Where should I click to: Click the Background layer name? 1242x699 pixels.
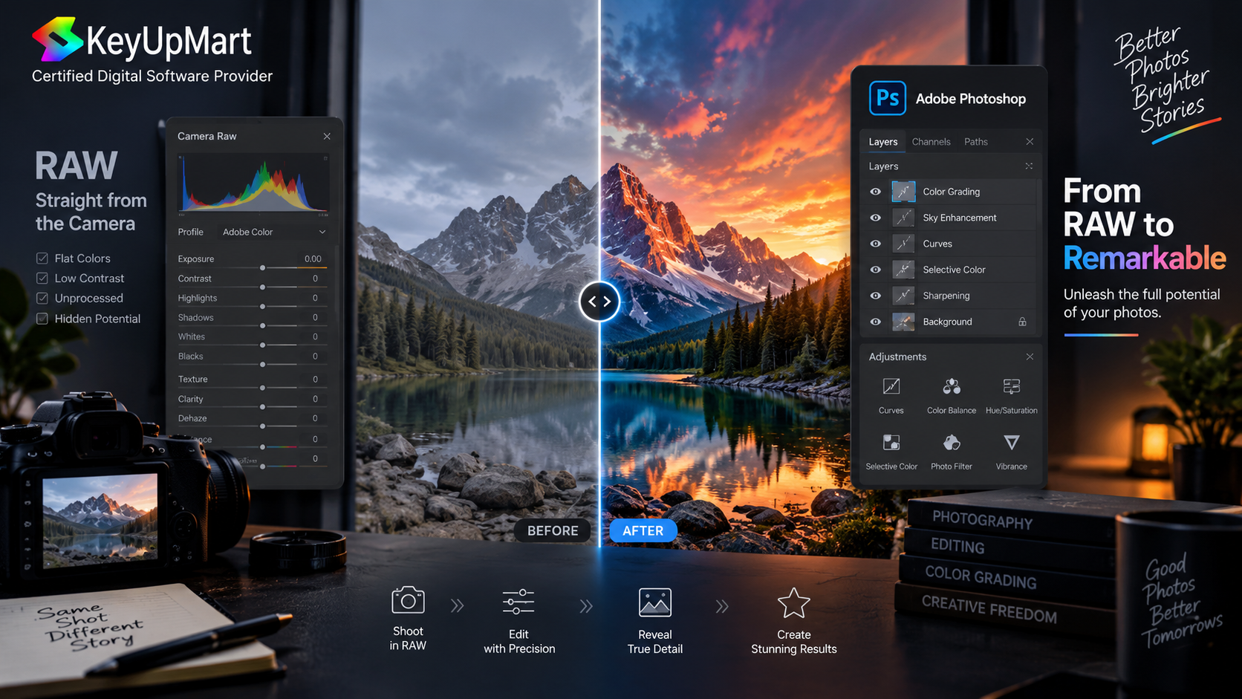947,322
